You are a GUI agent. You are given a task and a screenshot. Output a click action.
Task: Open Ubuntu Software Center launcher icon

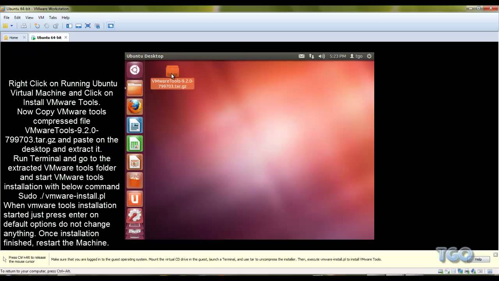point(134,180)
